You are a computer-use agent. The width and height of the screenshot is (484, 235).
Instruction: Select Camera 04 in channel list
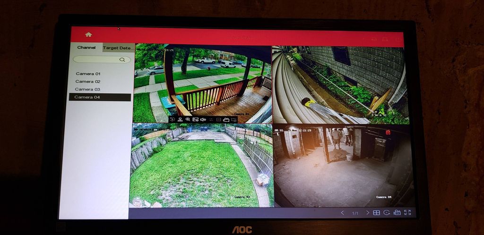tap(100, 97)
